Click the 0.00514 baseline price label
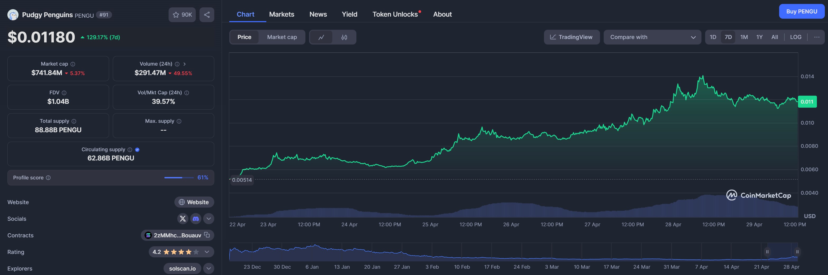The width and height of the screenshot is (828, 275). point(242,180)
